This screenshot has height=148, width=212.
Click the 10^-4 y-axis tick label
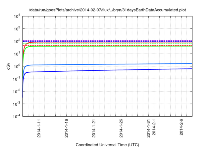pos(17,116)
